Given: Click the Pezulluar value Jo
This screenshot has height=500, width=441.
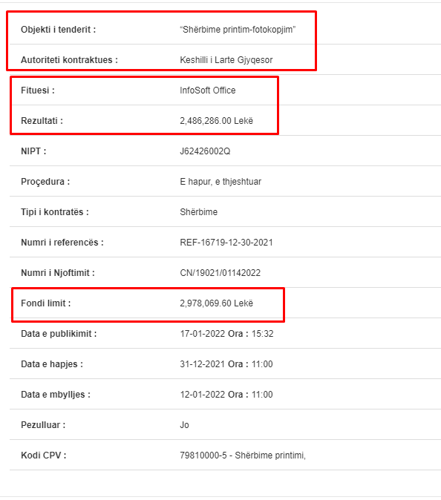Looking at the screenshot, I should (x=184, y=425).
